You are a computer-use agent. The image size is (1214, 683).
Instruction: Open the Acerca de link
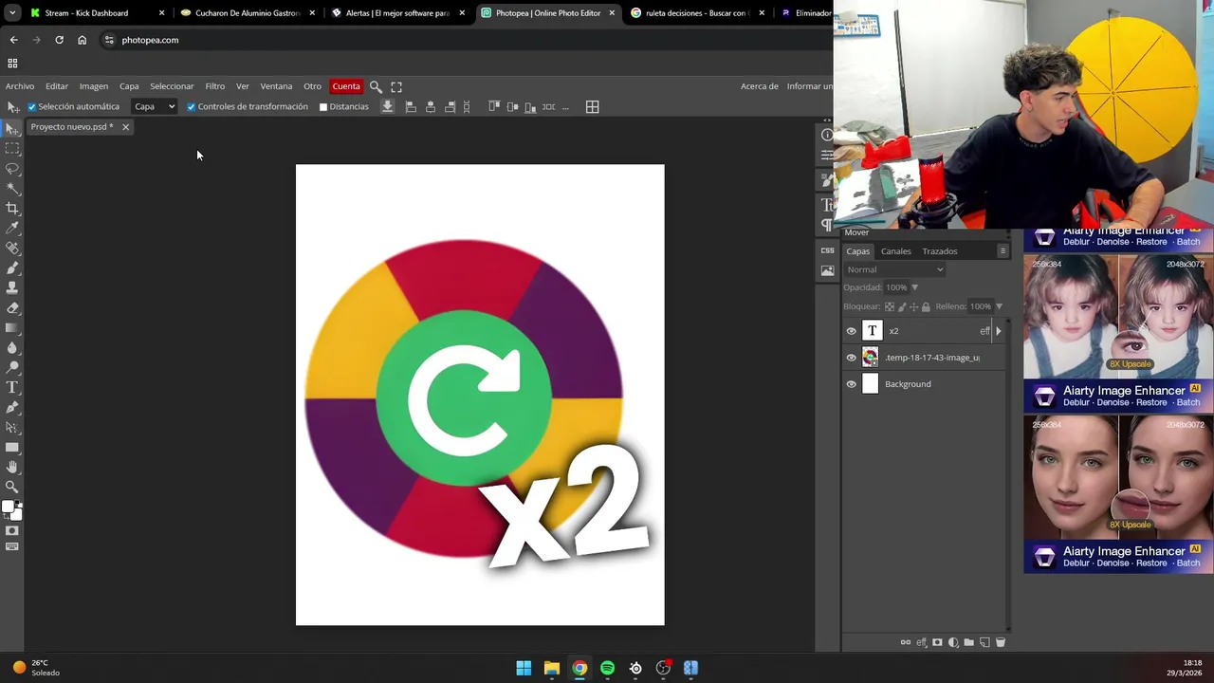pos(760,86)
